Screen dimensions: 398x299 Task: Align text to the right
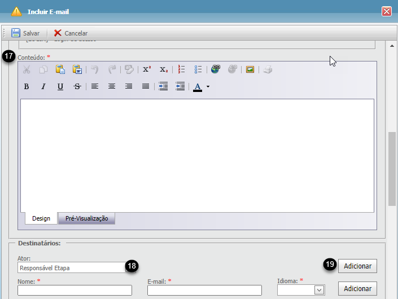point(129,86)
